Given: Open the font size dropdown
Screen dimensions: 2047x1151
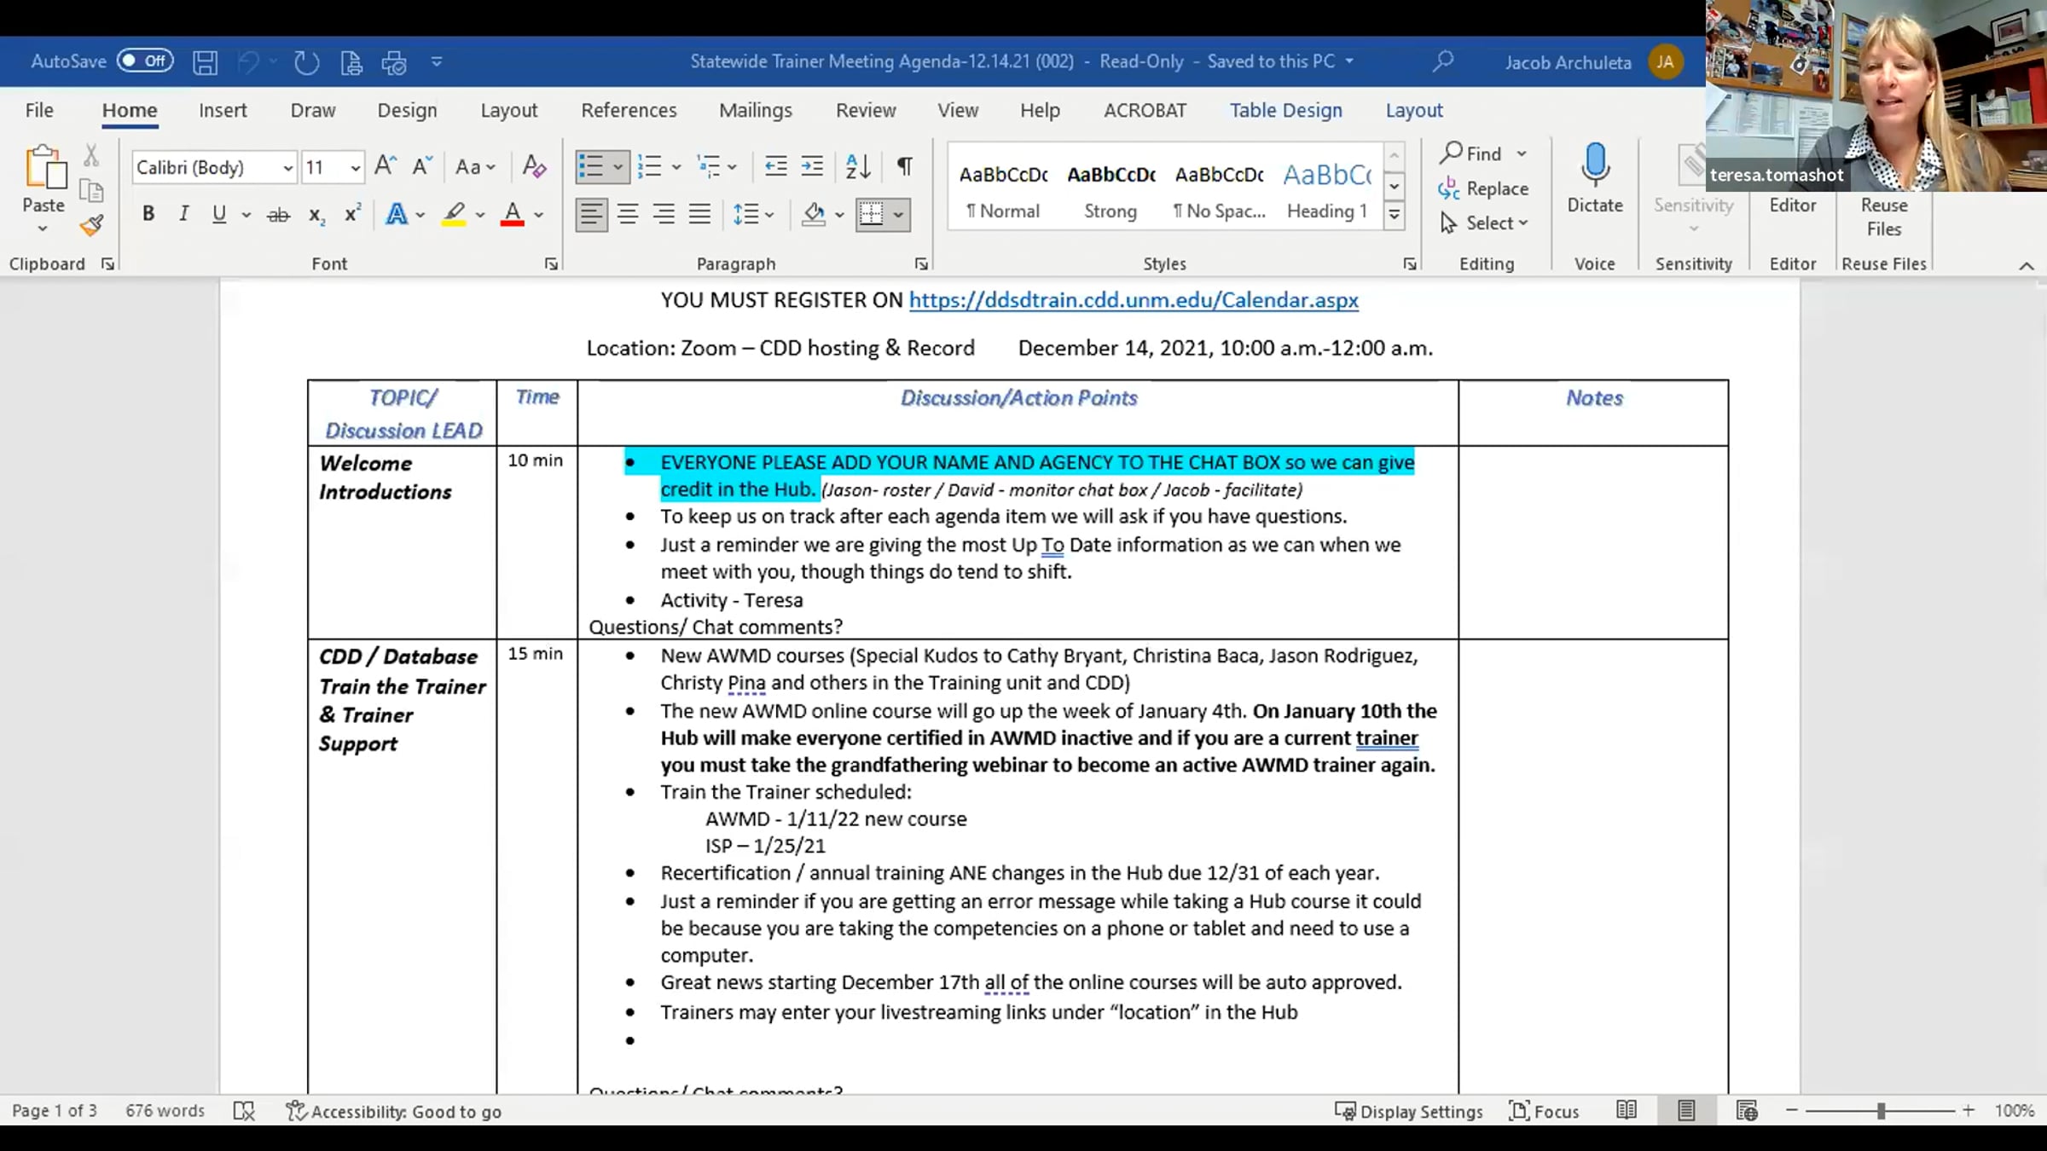Looking at the screenshot, I should 355,168.
